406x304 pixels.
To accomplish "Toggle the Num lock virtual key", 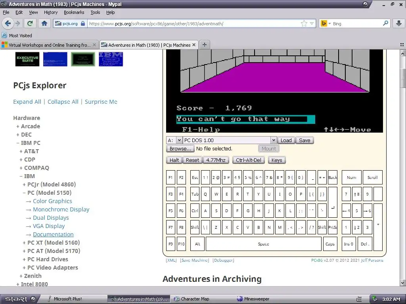I will click(351, 177).
